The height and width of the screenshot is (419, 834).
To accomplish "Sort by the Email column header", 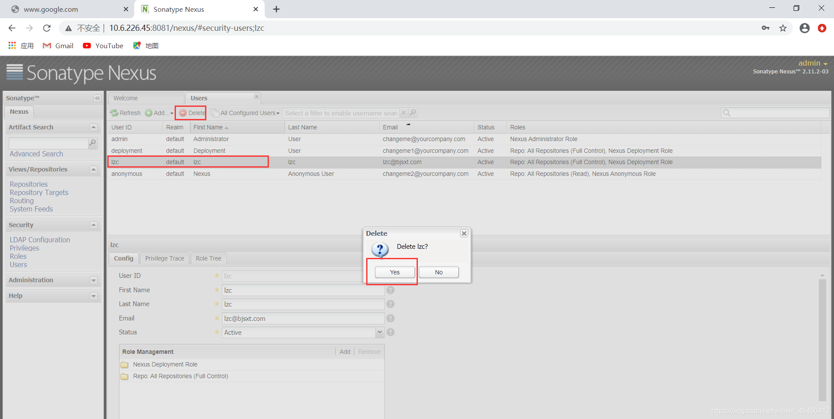I will coord(427,127).
